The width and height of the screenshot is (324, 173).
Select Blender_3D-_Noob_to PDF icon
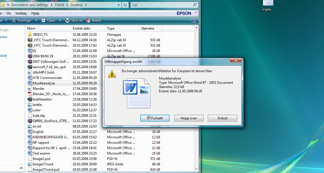[x=30, y=94]
